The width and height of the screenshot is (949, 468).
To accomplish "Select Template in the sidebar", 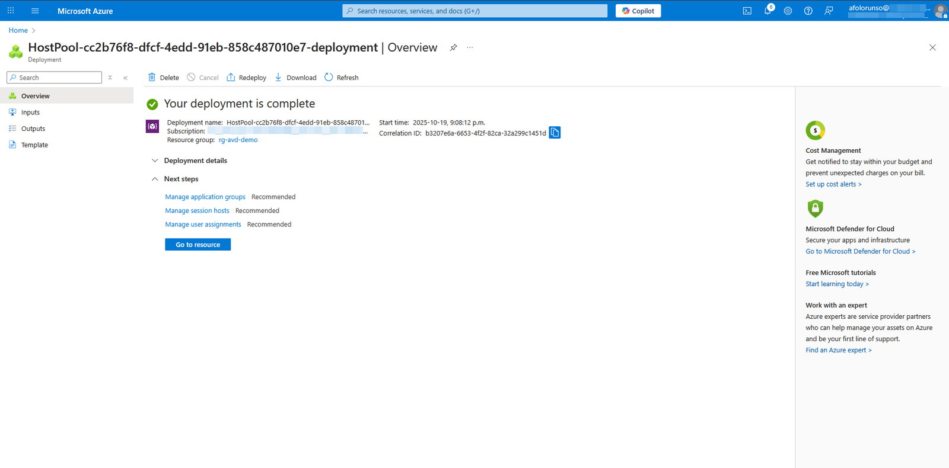I will tap(34, 145).
